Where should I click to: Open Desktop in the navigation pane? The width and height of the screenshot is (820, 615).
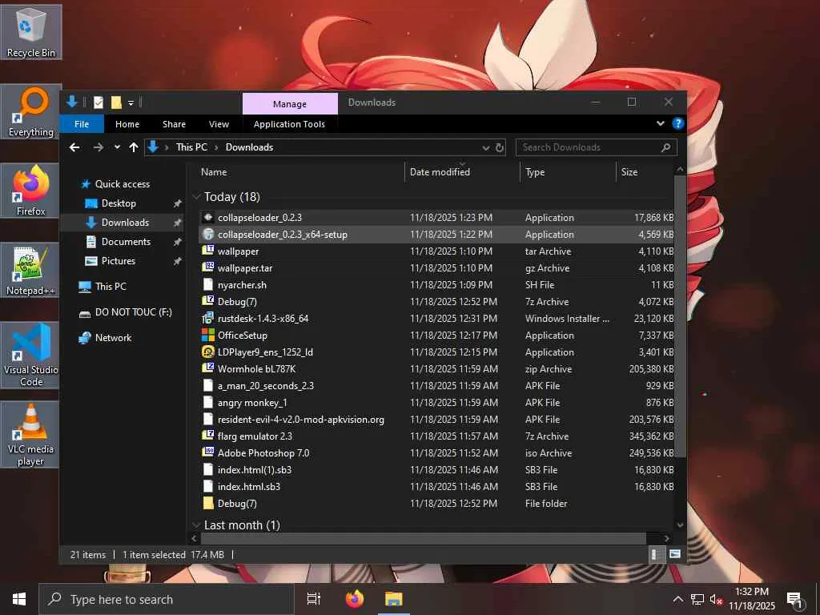(119, 203)
